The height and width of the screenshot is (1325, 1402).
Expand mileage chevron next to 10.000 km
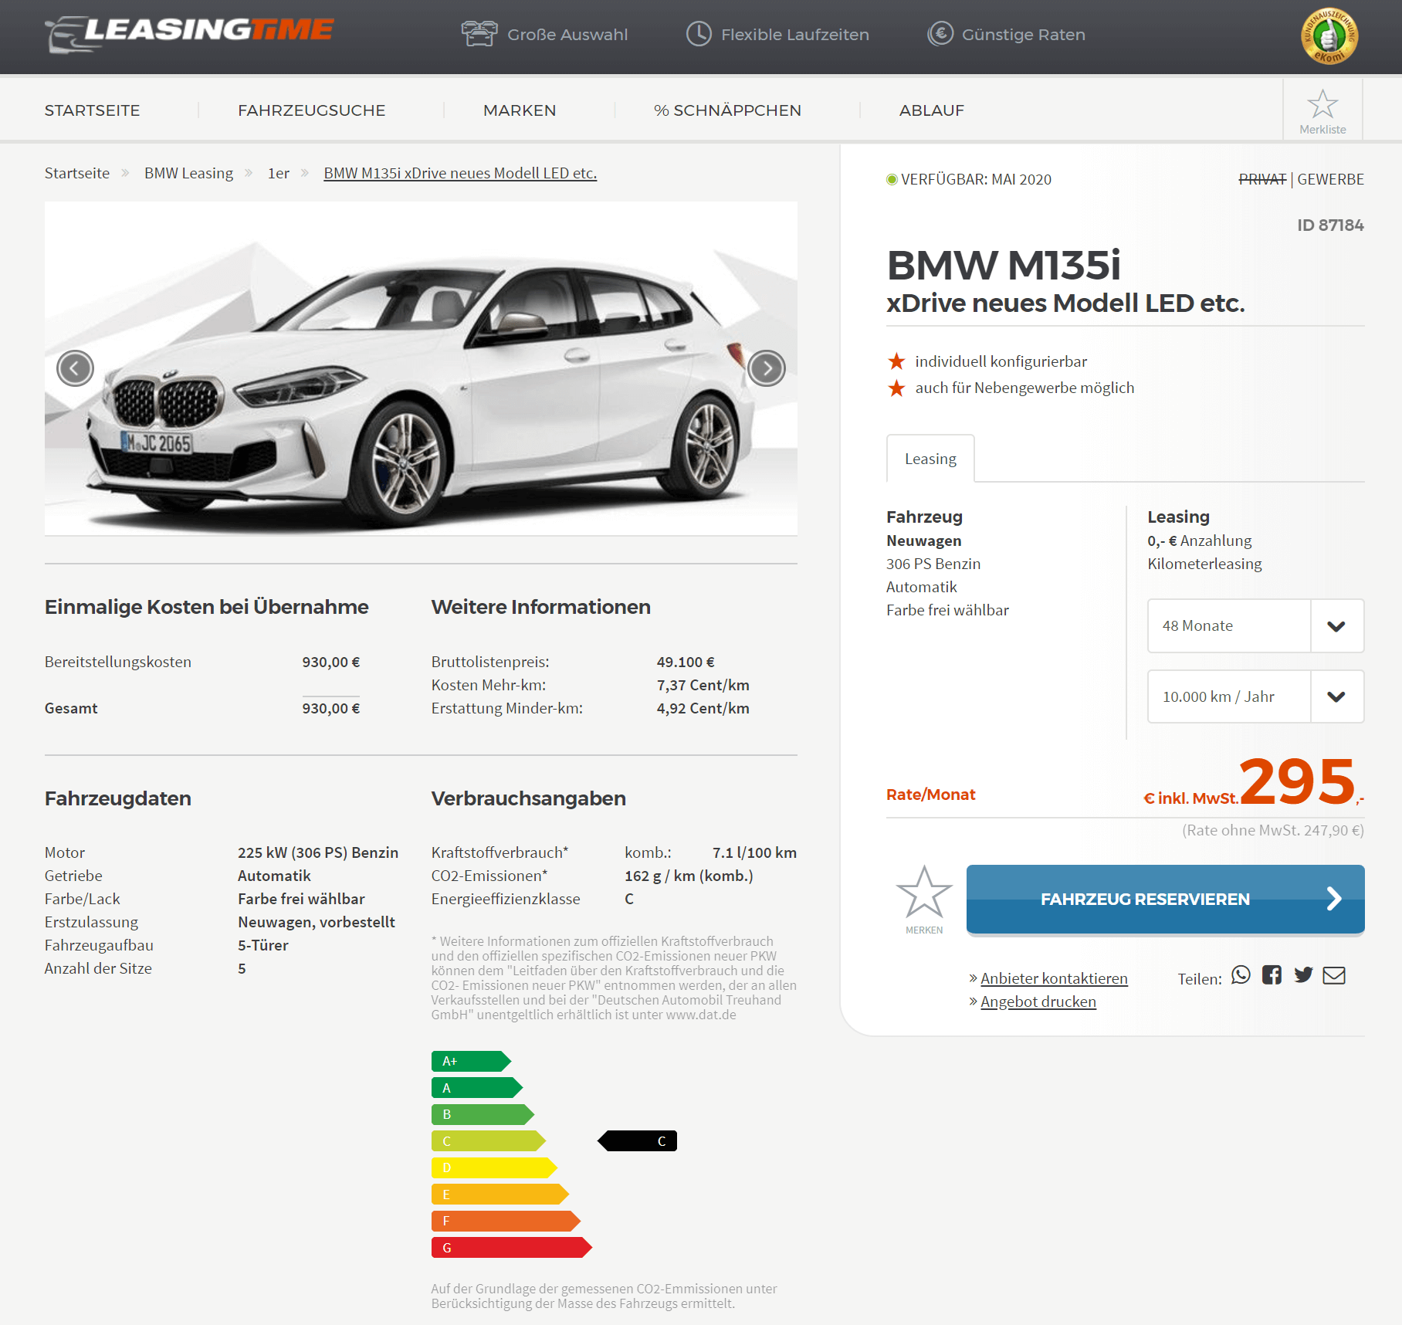point(1336,697)
